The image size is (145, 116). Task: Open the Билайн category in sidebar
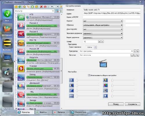7,43
